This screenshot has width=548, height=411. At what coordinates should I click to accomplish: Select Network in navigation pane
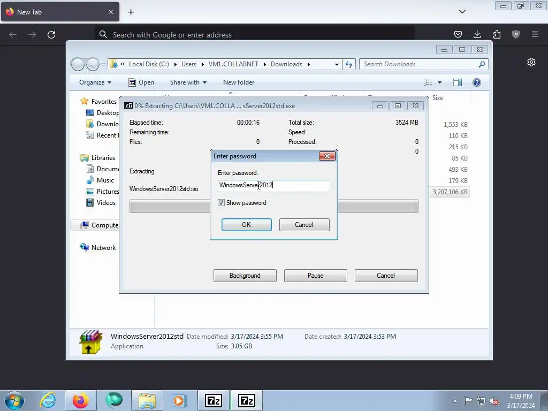pyautogui.click(x=103, y=247)
